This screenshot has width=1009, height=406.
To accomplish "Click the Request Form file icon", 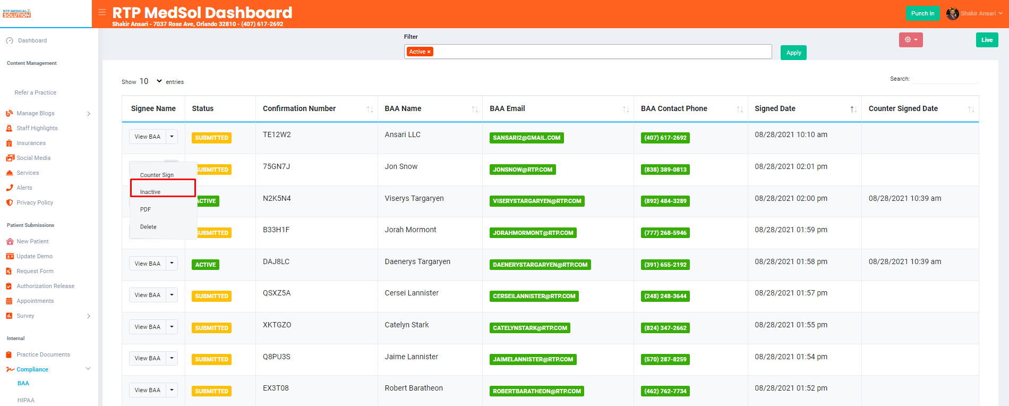I will pos(9,271).
